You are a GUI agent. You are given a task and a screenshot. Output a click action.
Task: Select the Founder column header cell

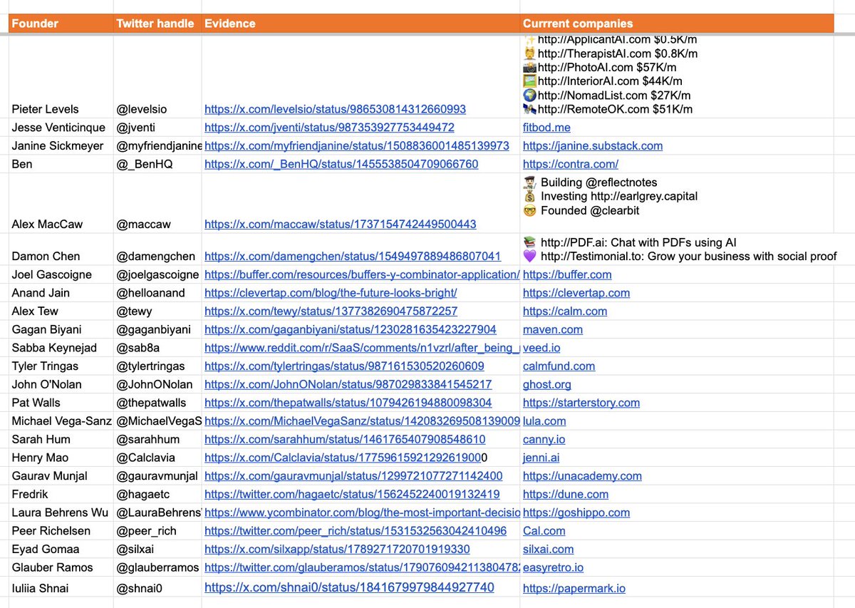pyautogui.click(x=61, y=24)
